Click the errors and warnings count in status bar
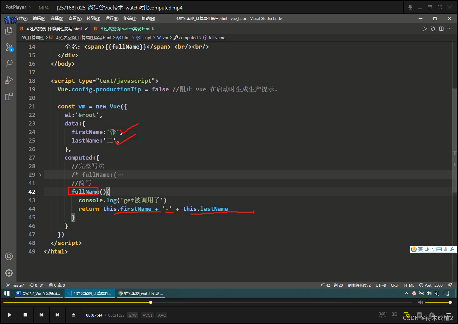 pos(57,285)
